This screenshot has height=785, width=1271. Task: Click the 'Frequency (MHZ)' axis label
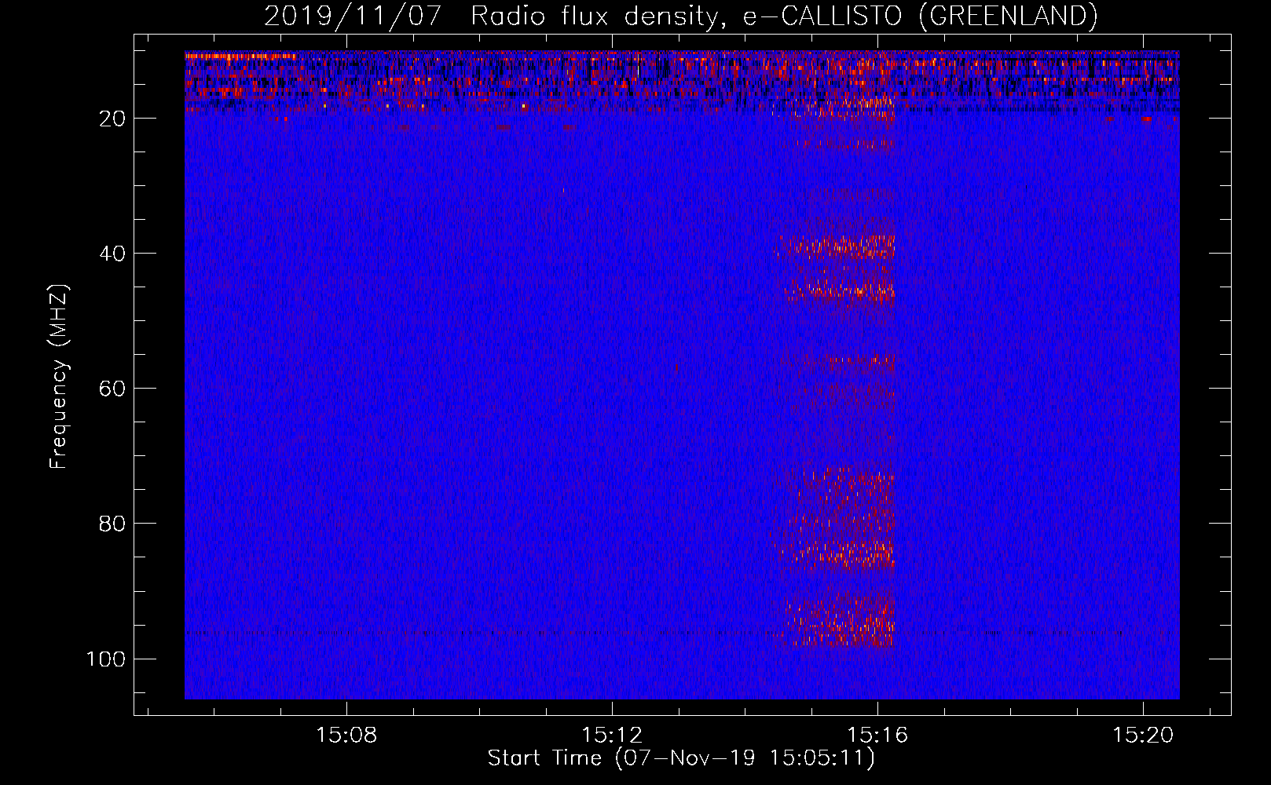tap(60, 377)
